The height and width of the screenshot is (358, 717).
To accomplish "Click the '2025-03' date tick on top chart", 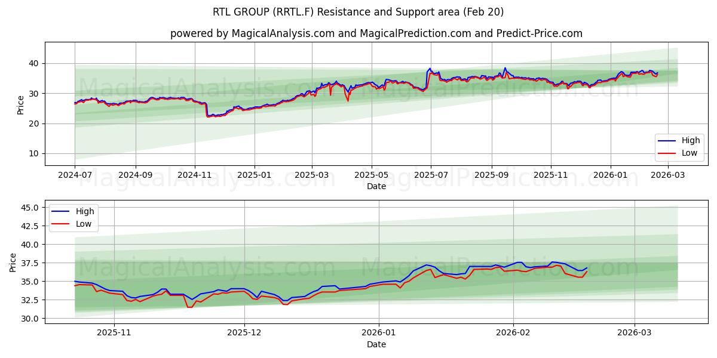I will pos(312,176).
